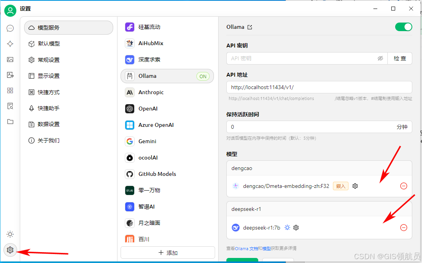Open settings gear for deepseek-r1:7b

click(296, 228)
